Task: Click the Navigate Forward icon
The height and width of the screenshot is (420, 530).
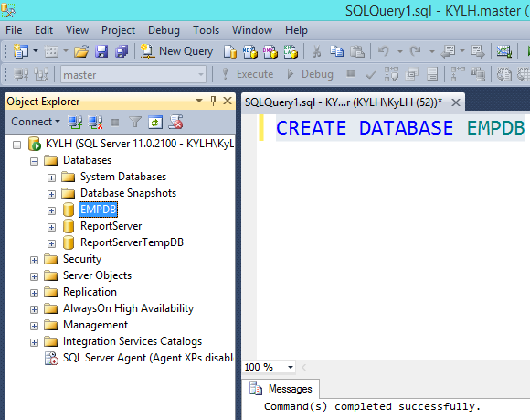Action: [x=478, y=51]
